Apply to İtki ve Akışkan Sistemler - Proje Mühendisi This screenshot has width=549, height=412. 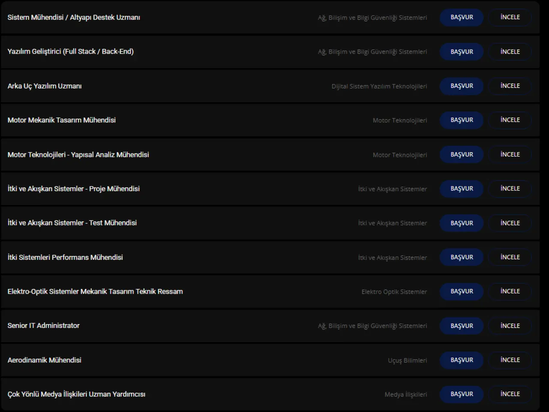tap(462, 189)
